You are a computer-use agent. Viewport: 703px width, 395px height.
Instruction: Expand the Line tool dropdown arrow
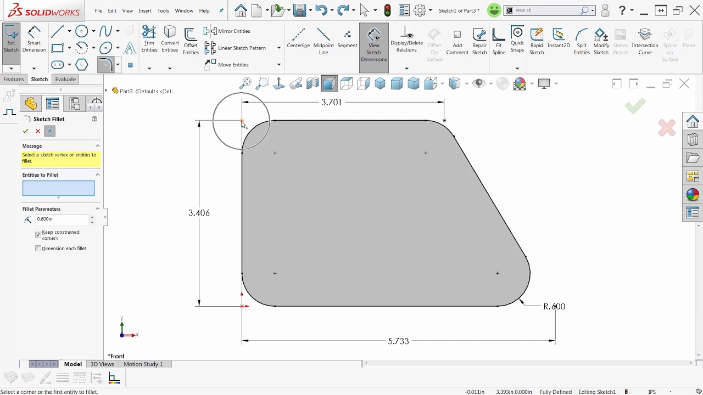[x=70, y=31]
